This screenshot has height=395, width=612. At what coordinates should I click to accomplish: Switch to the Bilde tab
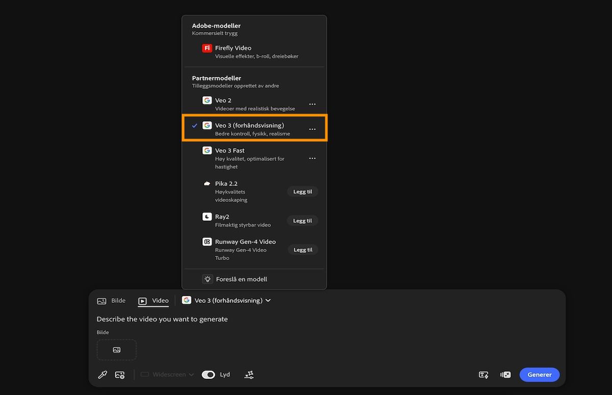point(112,301)
